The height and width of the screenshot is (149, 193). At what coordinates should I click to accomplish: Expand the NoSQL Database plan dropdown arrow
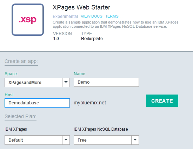135,140
